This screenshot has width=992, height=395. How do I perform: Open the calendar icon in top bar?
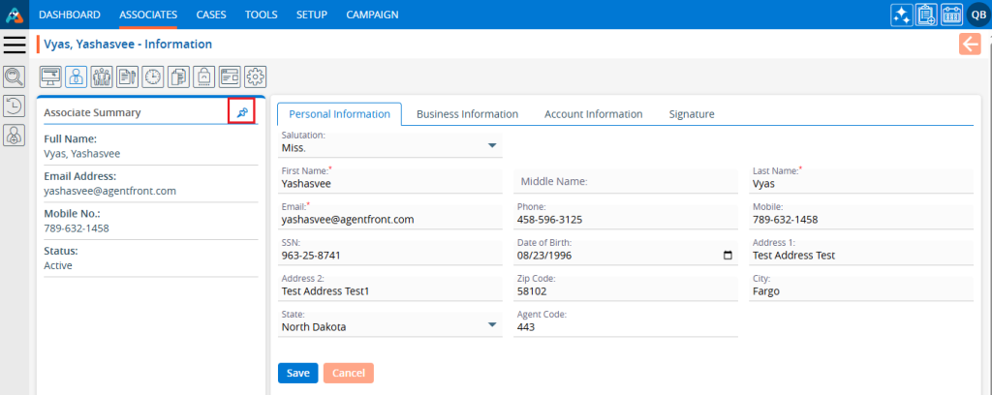coord(951,15)
